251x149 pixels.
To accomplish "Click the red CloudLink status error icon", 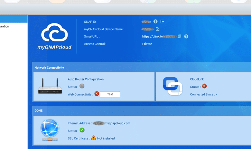I will [x=204, y=86].
